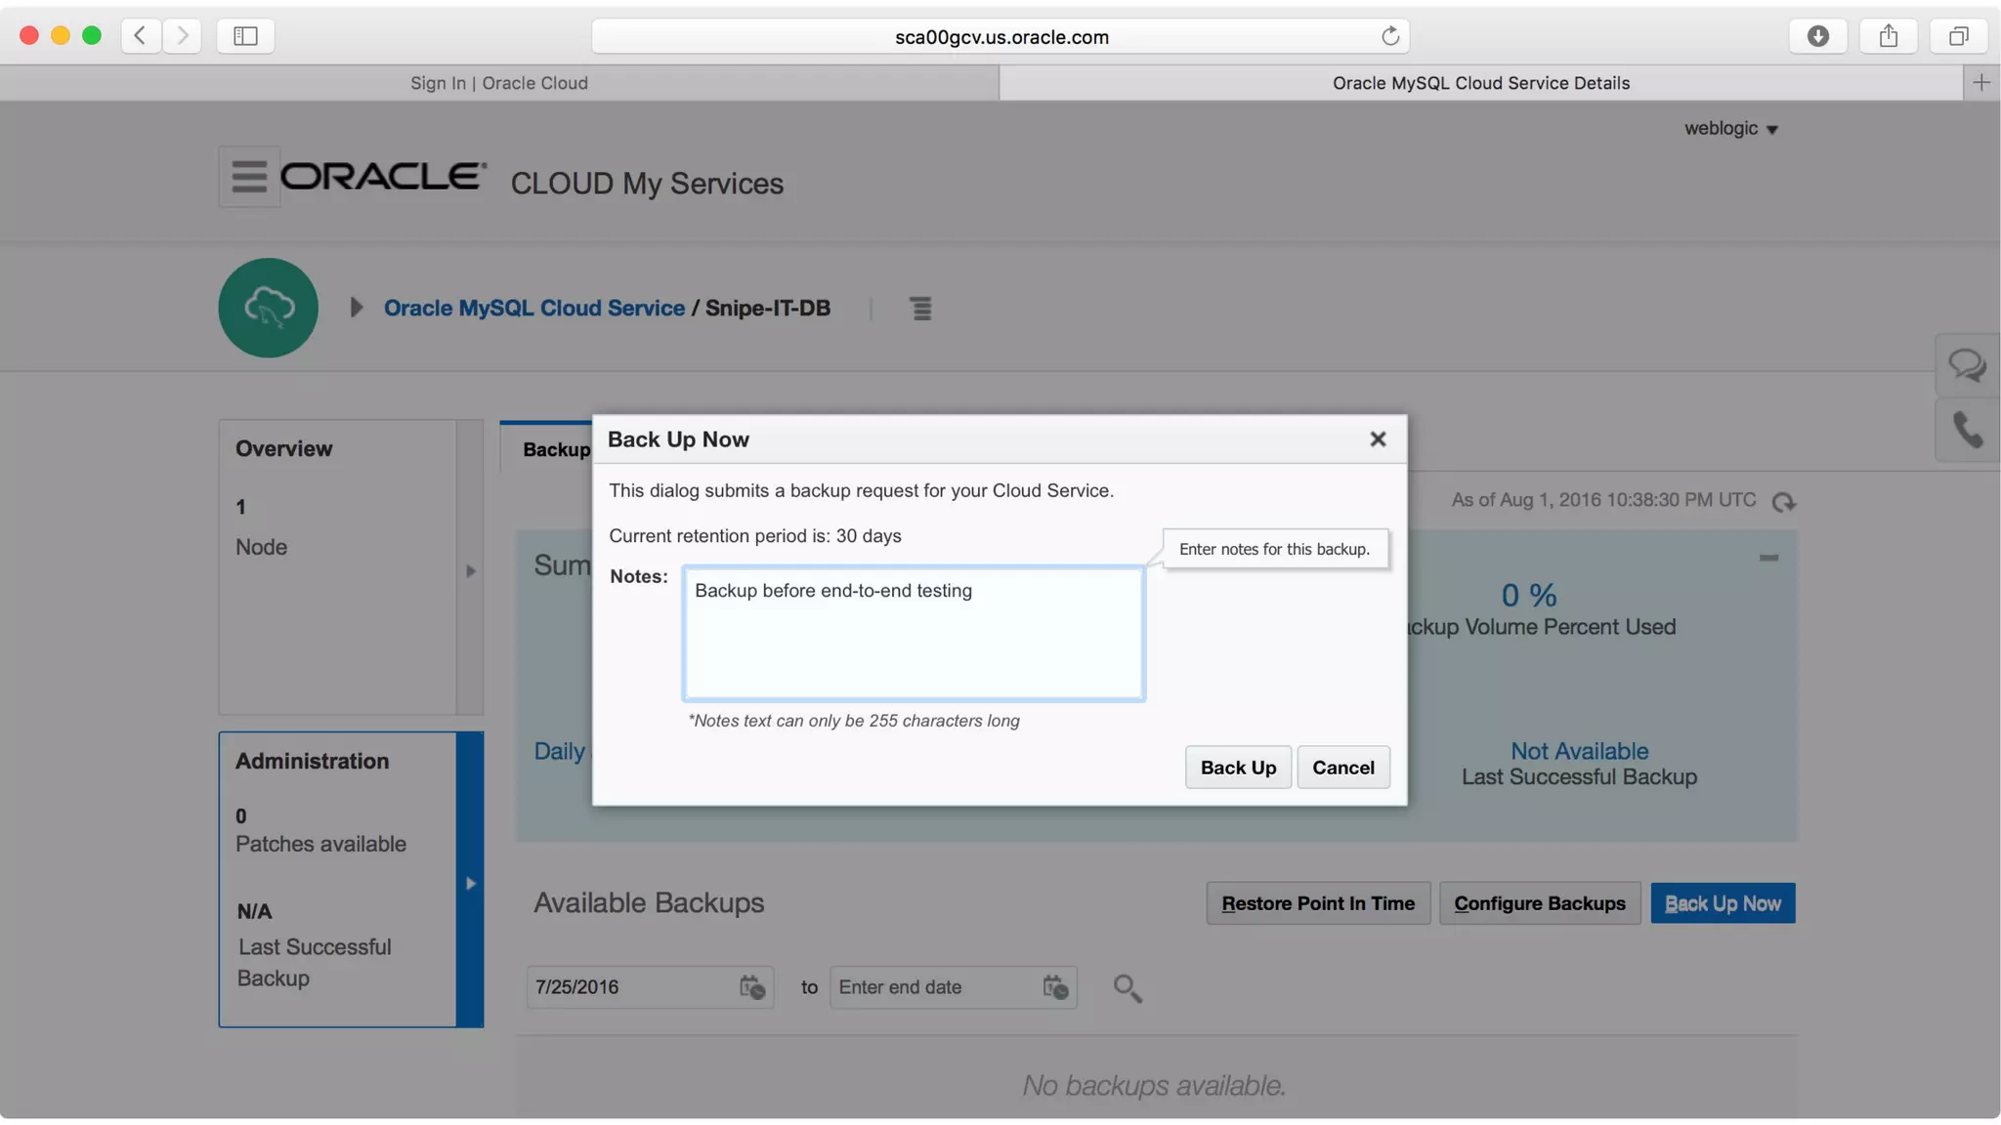Viewport: 2001px width, 1125px height.
Task: Open the end date calendar picker
Action: (x=1055, y=987)
